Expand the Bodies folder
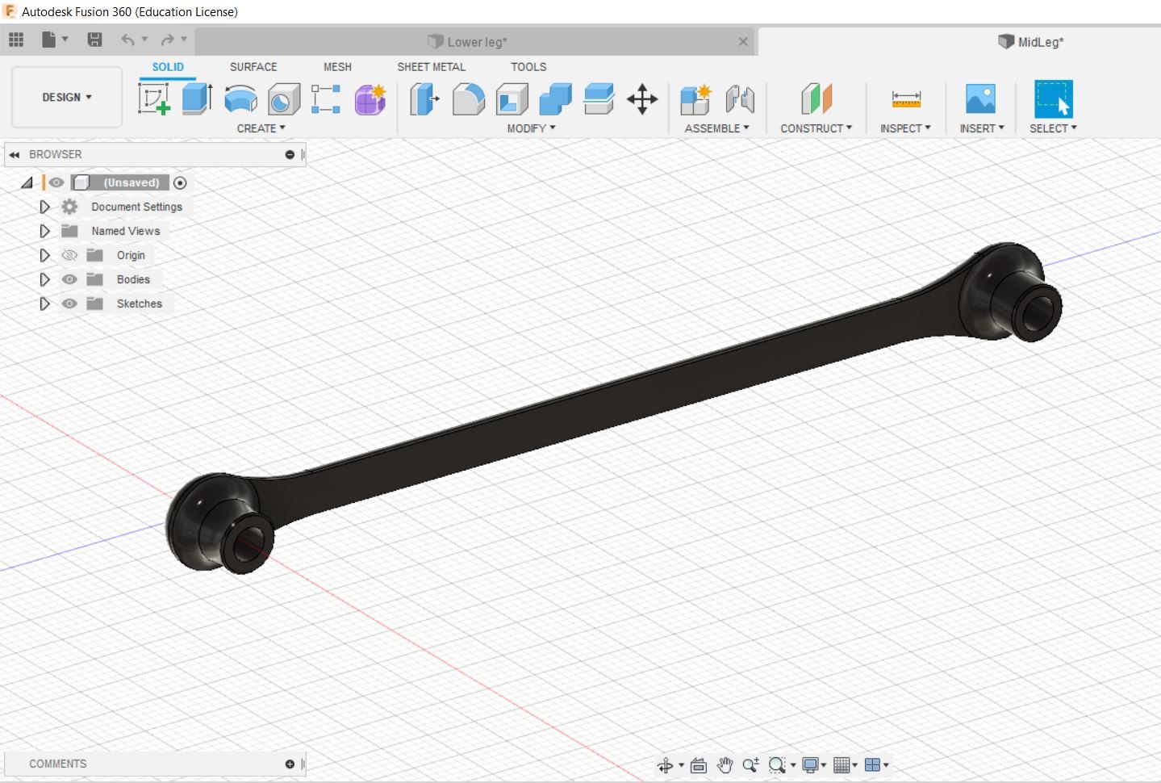Viewport: 1161px width, 783px height. pyautogui.click(x=44, y=279)
